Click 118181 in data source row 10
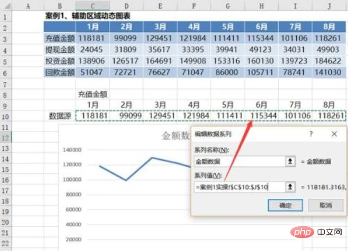The image size is (348, 251). coord(94,116)
